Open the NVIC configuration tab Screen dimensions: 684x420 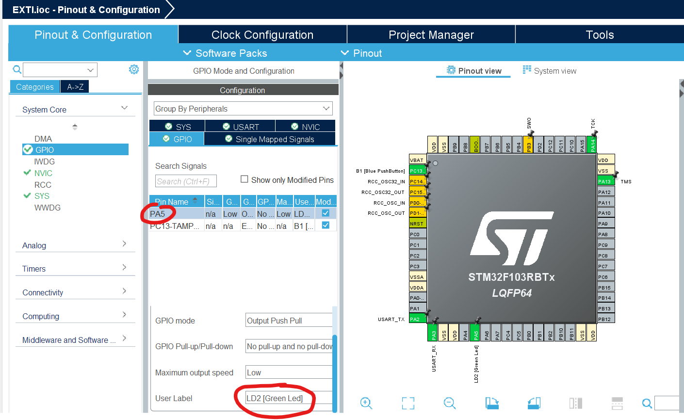pos(306,127)
